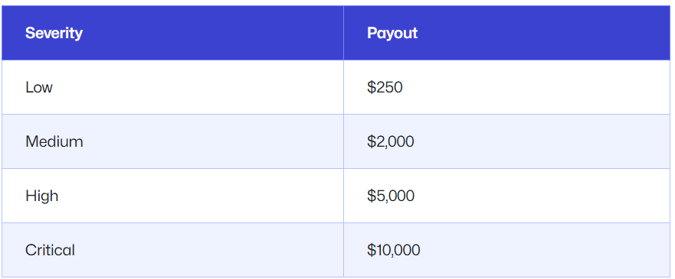Screen dimensions: 675x279
Task: Click blank space right of Payout header
Action: click(545, 33)
